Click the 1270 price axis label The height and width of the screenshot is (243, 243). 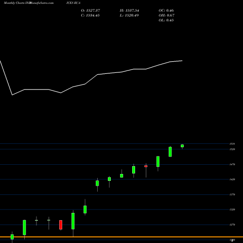click(x=232, y=225)
